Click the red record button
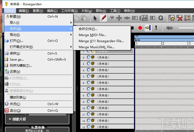Screen dimensions: 194x132 (x=140, y=28)
